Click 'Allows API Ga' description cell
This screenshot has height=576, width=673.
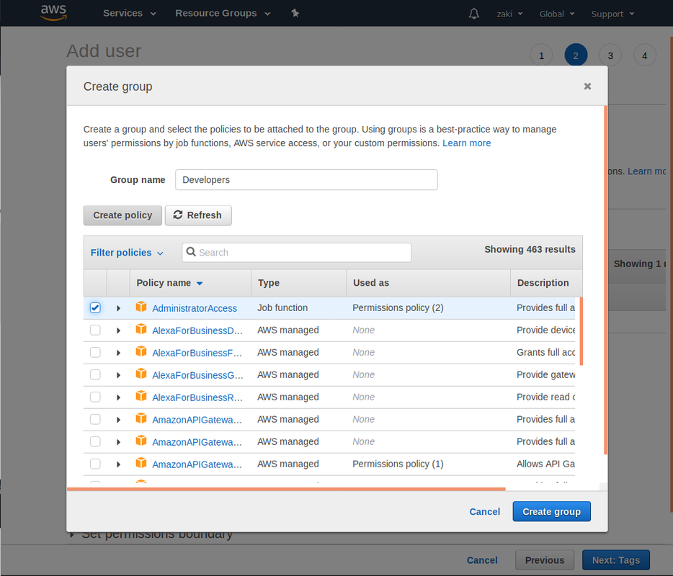pos(545,464)
